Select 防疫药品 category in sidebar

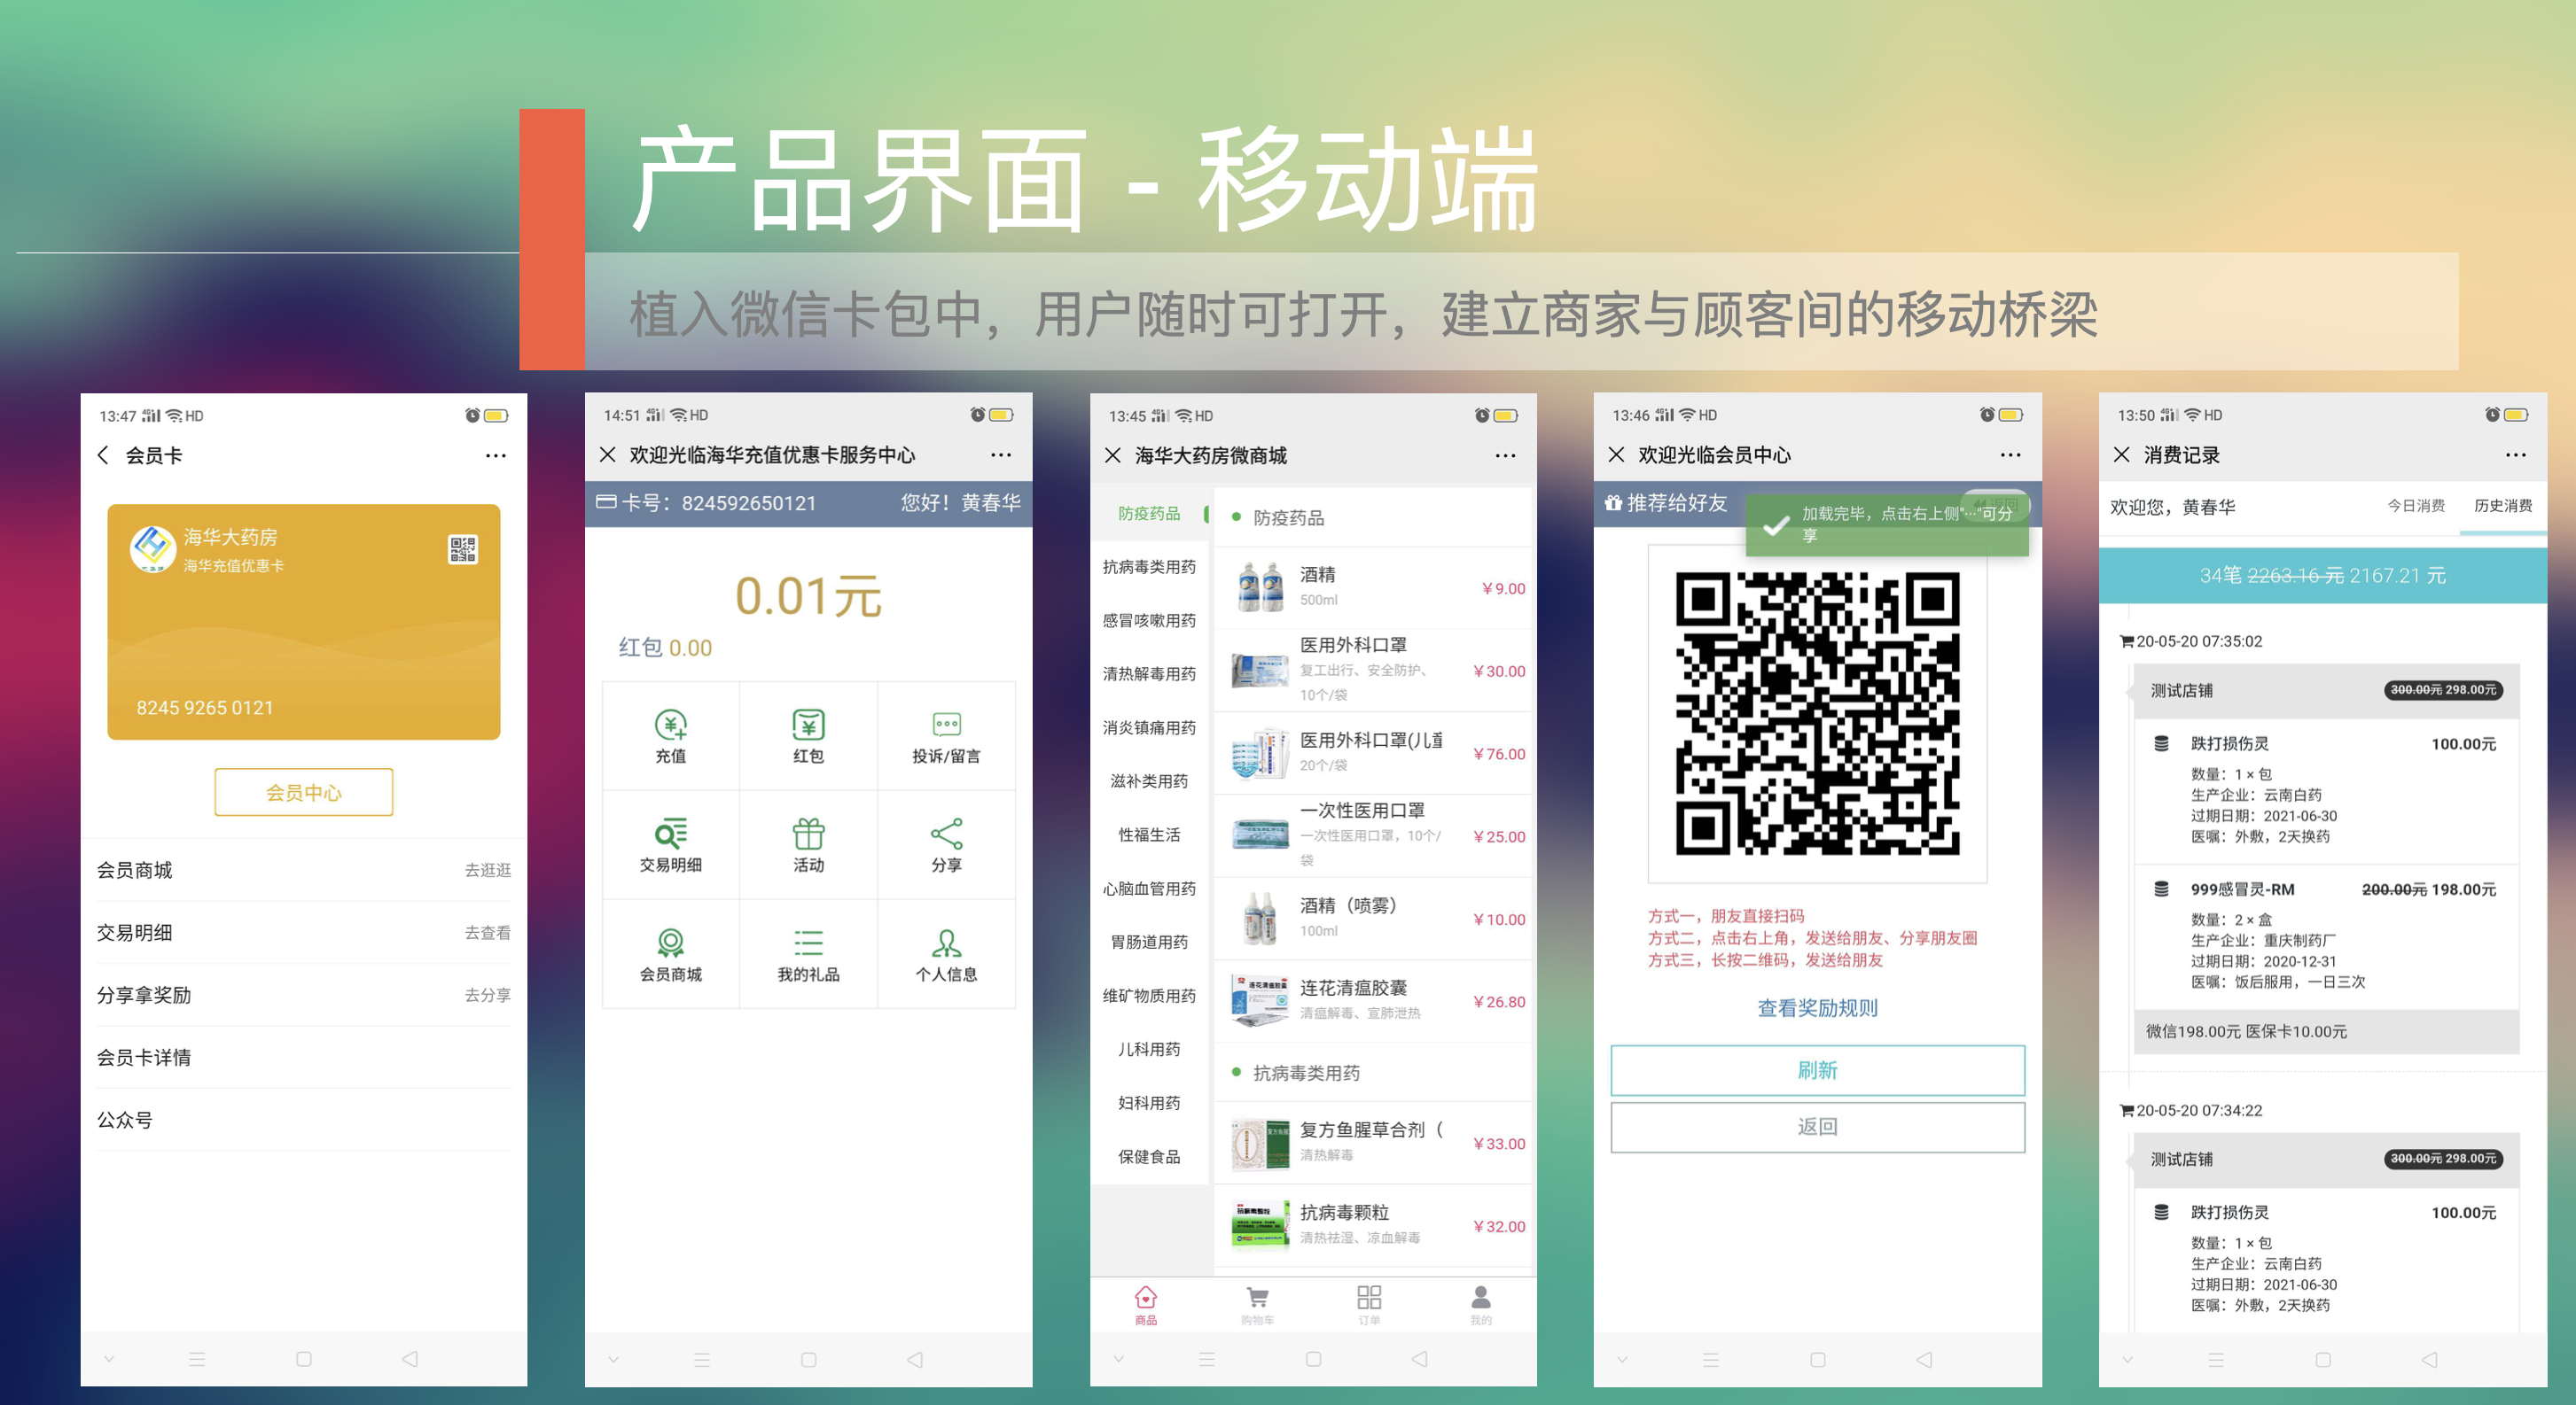(x=1149, y=514)
